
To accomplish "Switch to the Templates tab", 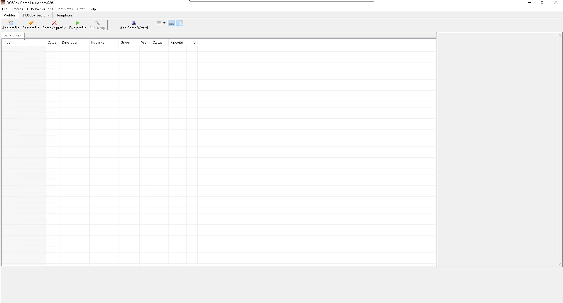I will pyautogui.click(x=64, y=15).
